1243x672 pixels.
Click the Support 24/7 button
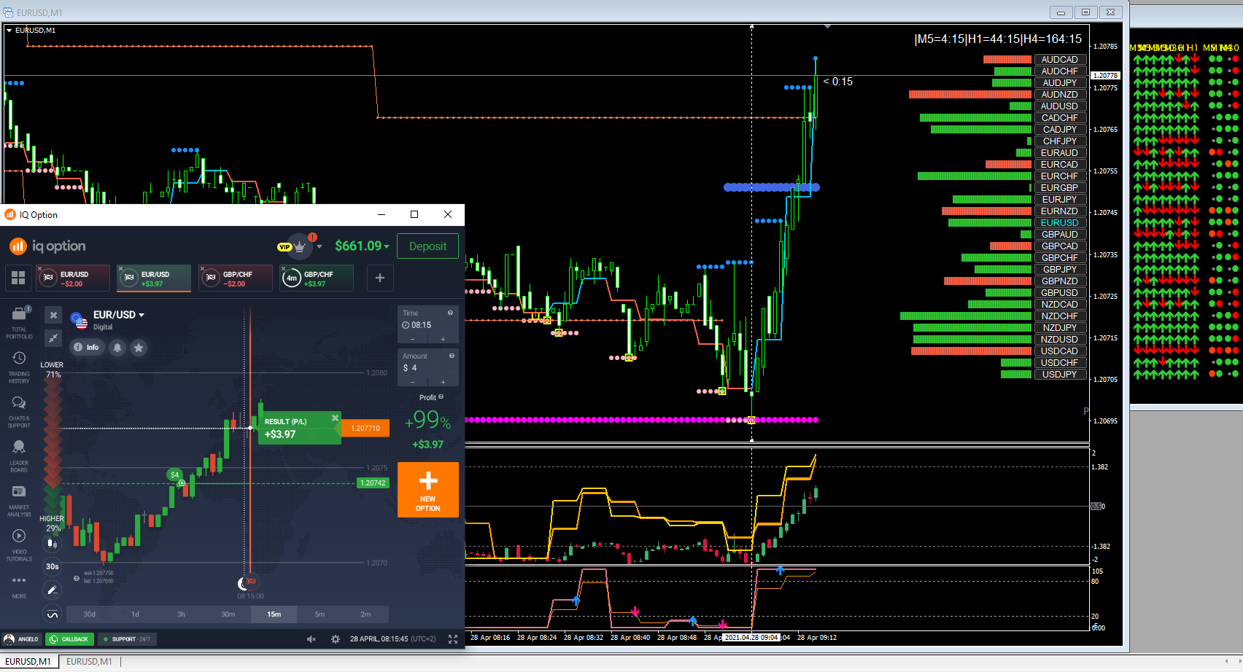[x=127, y=639]
